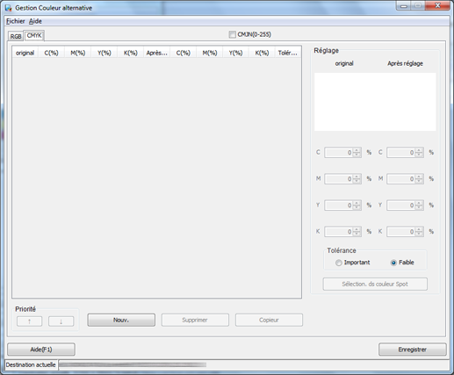Click the original K percent input field
454x375 pixels.
[x=339, y=232]
